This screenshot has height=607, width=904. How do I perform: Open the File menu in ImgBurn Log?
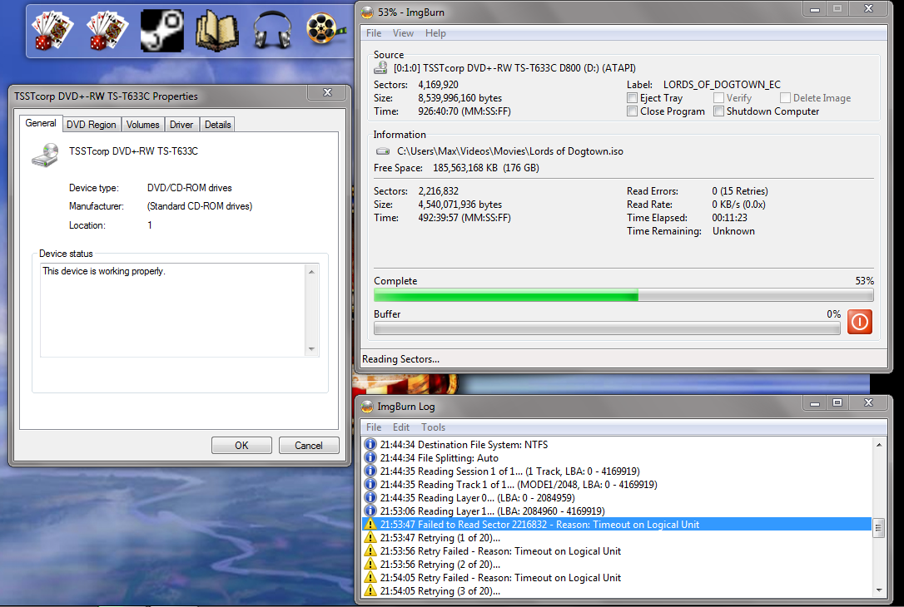(x=374, y=427)
